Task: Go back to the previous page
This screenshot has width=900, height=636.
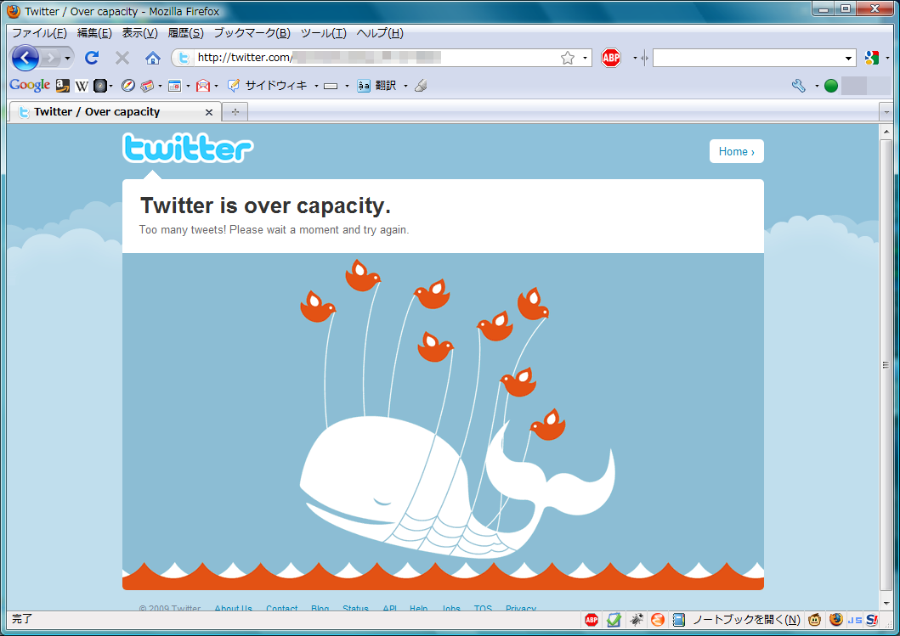Action: (x=25, y=58)
